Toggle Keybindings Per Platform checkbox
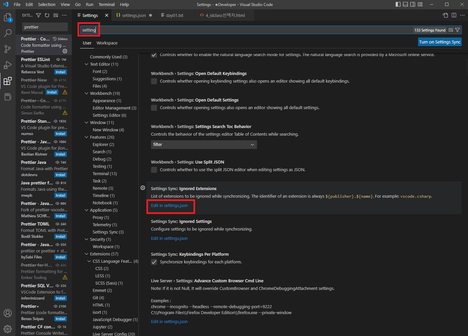This screenshot has height=336, width=468. (154, 262)
